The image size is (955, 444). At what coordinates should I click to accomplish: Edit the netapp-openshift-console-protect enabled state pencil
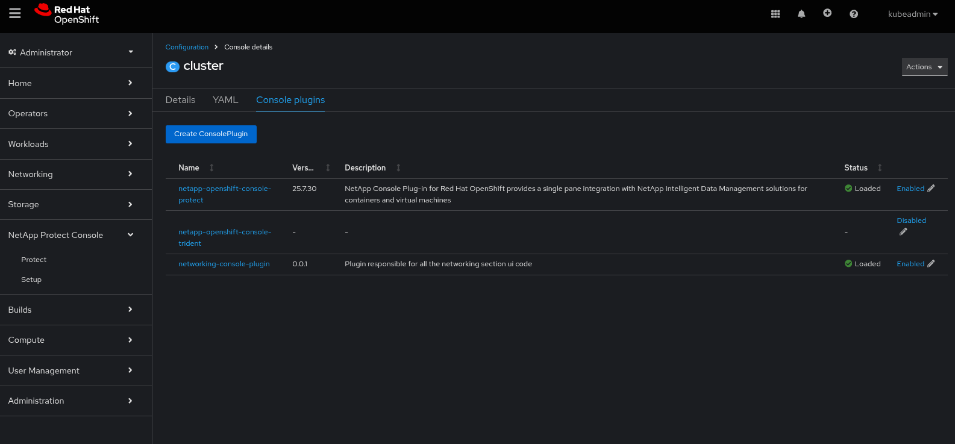[x=931, y=189]
